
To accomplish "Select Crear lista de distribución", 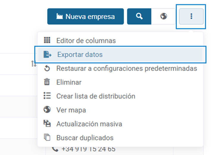I will click(x=120, y=96).
